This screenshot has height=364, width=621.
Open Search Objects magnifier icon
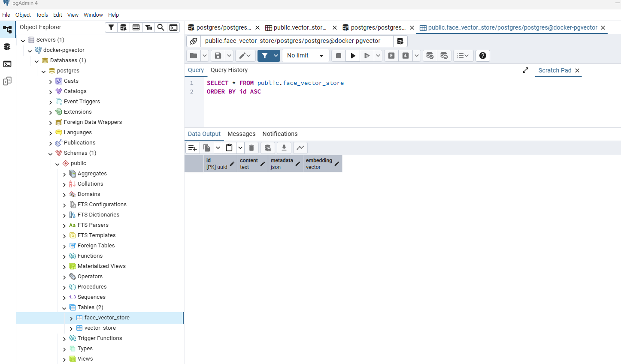point(161,27)
